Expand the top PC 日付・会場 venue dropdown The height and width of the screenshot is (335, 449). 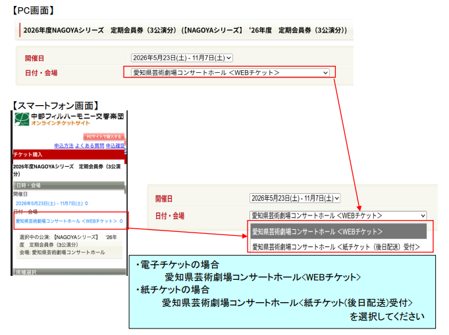(230, 72)
